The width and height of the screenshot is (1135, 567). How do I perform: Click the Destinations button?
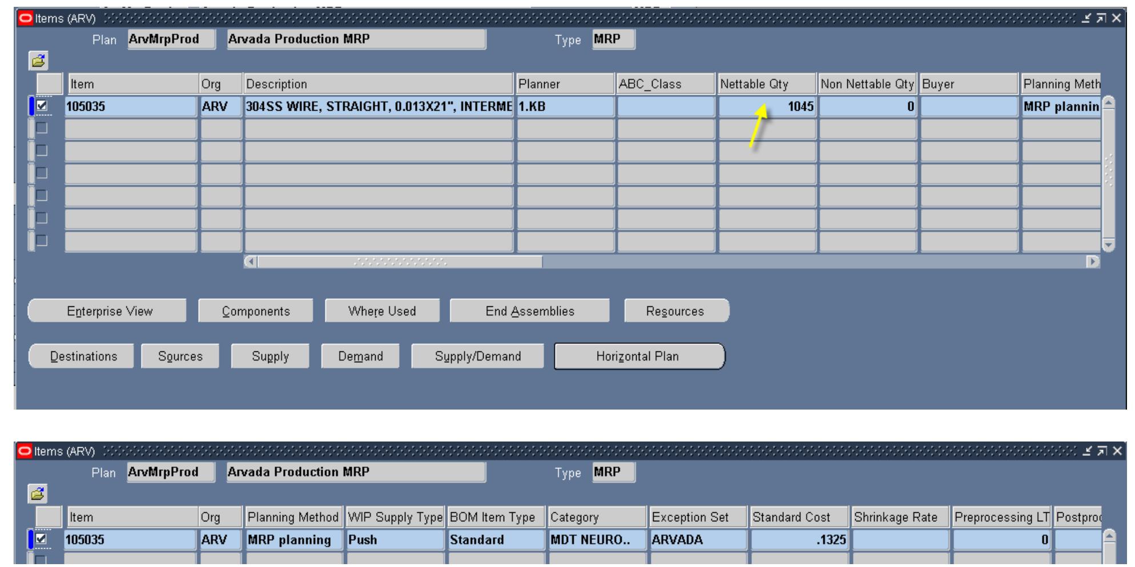81,355
